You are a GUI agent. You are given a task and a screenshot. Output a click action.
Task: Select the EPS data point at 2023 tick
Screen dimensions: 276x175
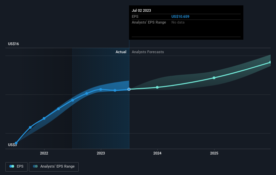tap(101, 89)
